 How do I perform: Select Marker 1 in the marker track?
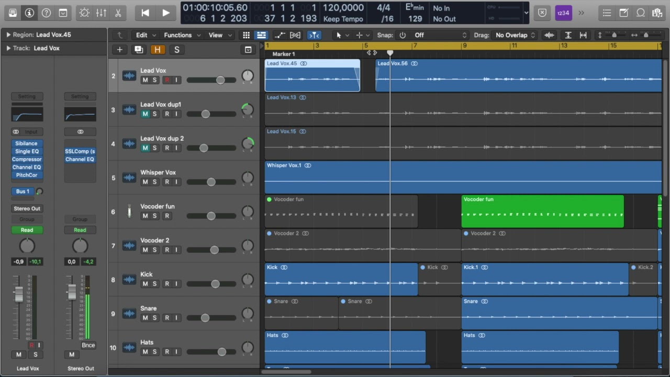point(284,54)
